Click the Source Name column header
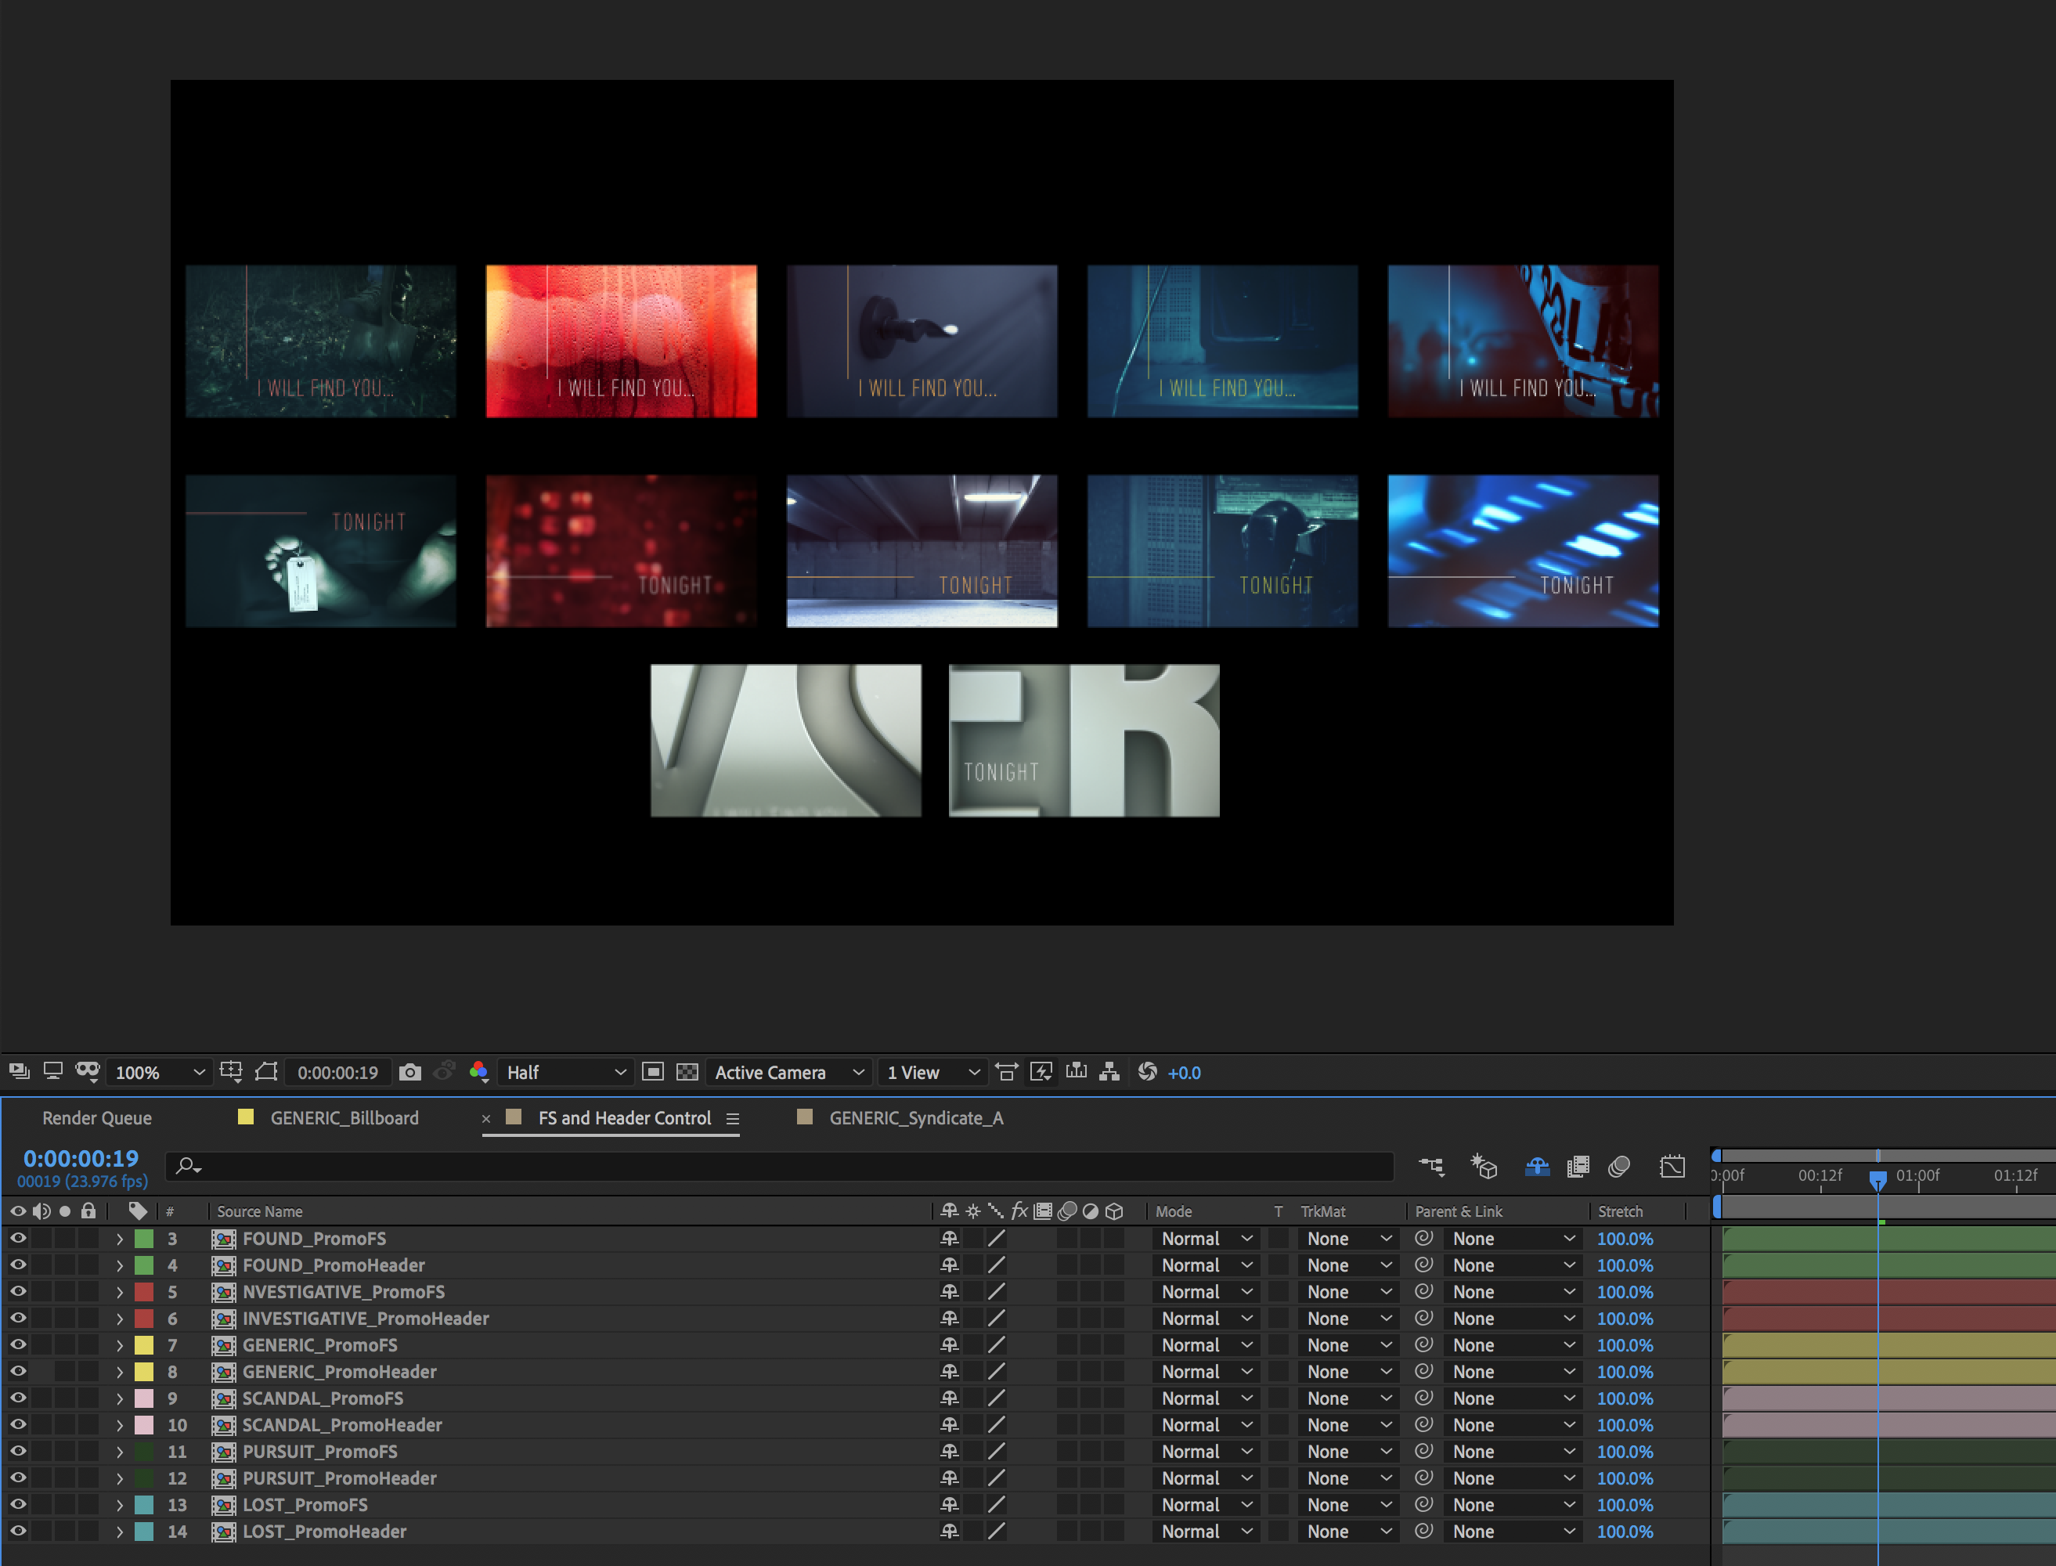Image resolution: width=2056 pixels, height=1566 pixels. 260,1211
